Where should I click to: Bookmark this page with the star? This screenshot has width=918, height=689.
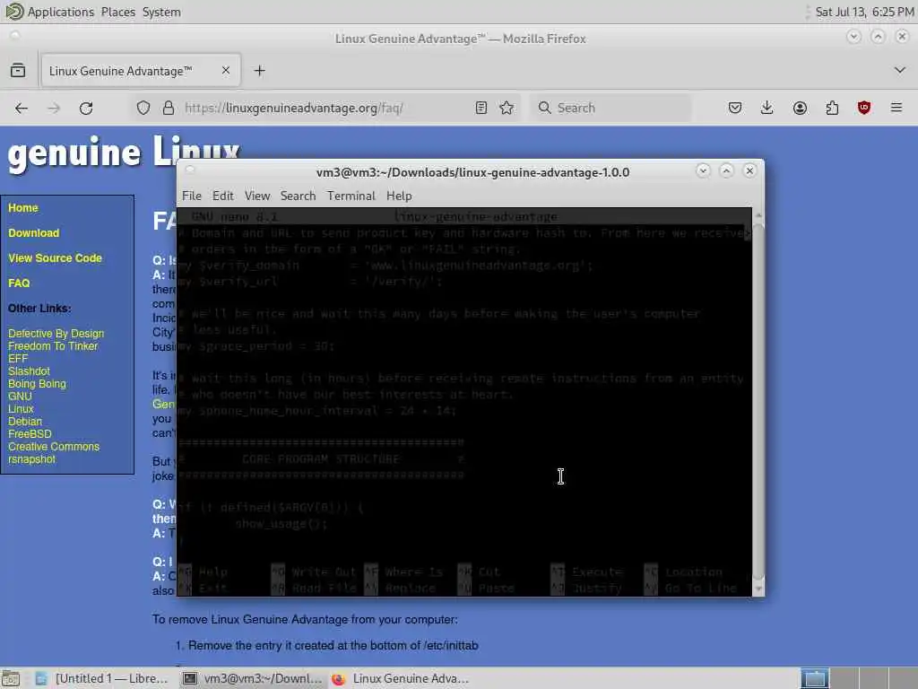pyautogui.click(x=507, y=108)
